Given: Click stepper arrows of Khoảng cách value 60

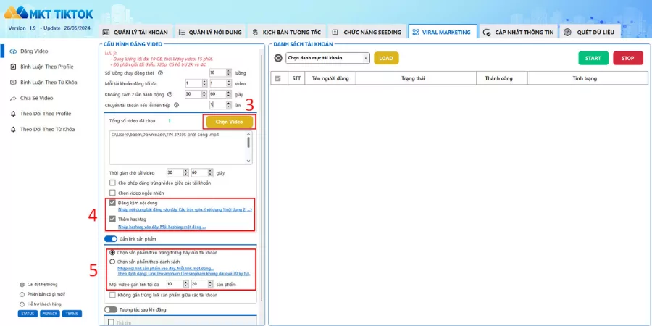Looking at the screenshot, I should [x=228, y=94].
